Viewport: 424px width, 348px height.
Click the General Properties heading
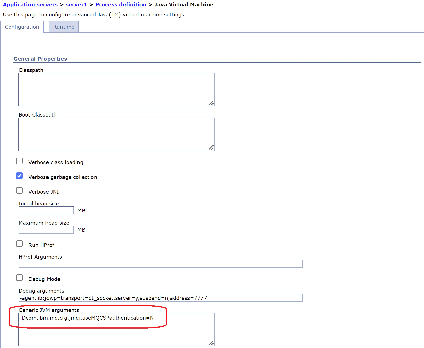(40, 59)
